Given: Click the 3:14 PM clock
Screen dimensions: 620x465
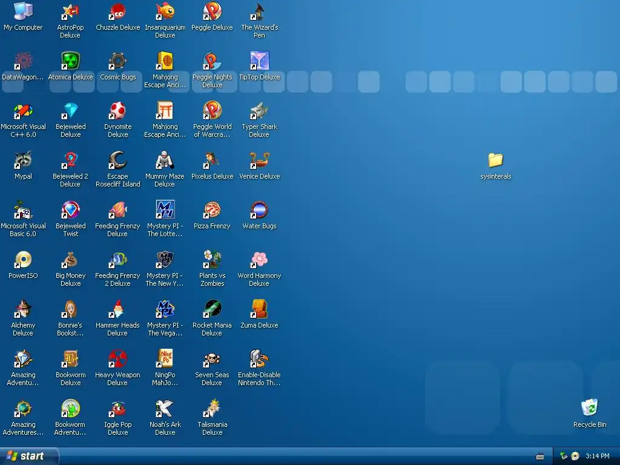Looking at the screenshot, I should (598, 456).
